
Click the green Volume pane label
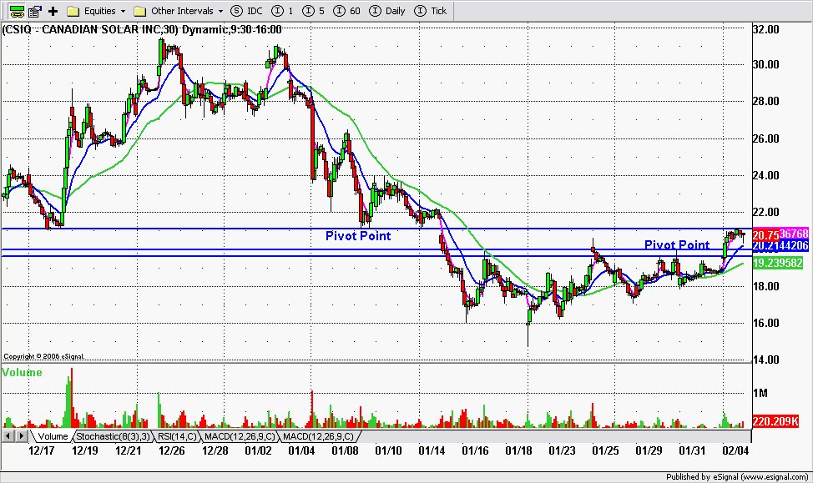pos(22,373)
